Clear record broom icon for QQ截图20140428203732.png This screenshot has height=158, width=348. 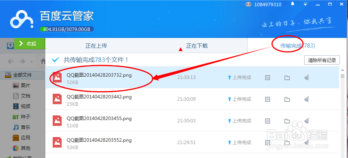(x=307, y=77)
